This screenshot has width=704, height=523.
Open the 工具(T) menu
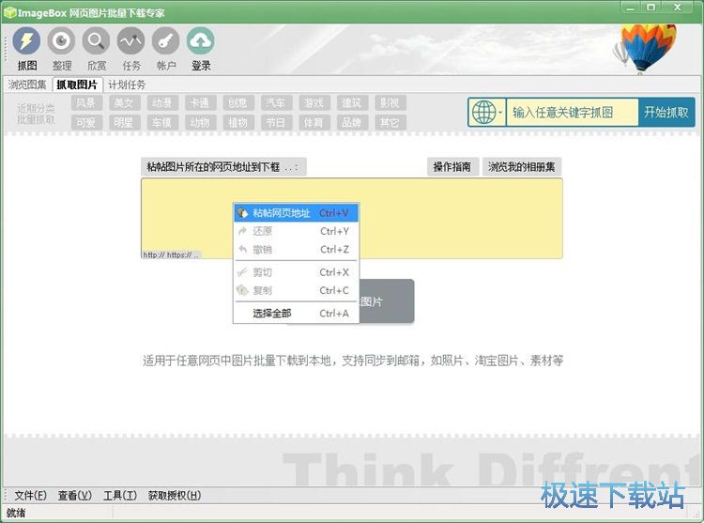pos(120,495)
